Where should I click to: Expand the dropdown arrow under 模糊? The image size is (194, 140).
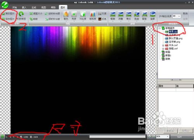click(x=113, y=21)
